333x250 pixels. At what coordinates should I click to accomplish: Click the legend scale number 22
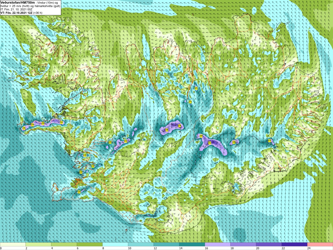click(283, 248)
